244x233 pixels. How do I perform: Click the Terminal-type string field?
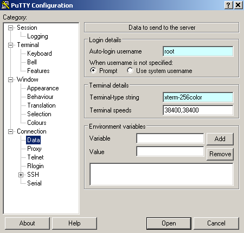(x=198, y=97)
